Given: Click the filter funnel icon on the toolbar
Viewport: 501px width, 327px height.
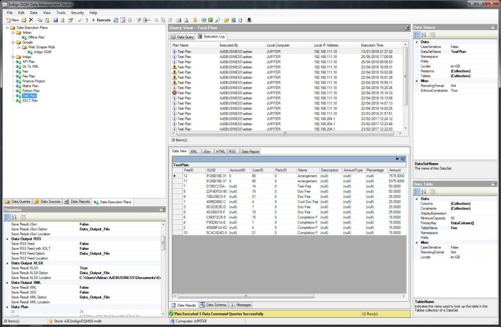Looking at the screenshot, I should coord(139,20).
